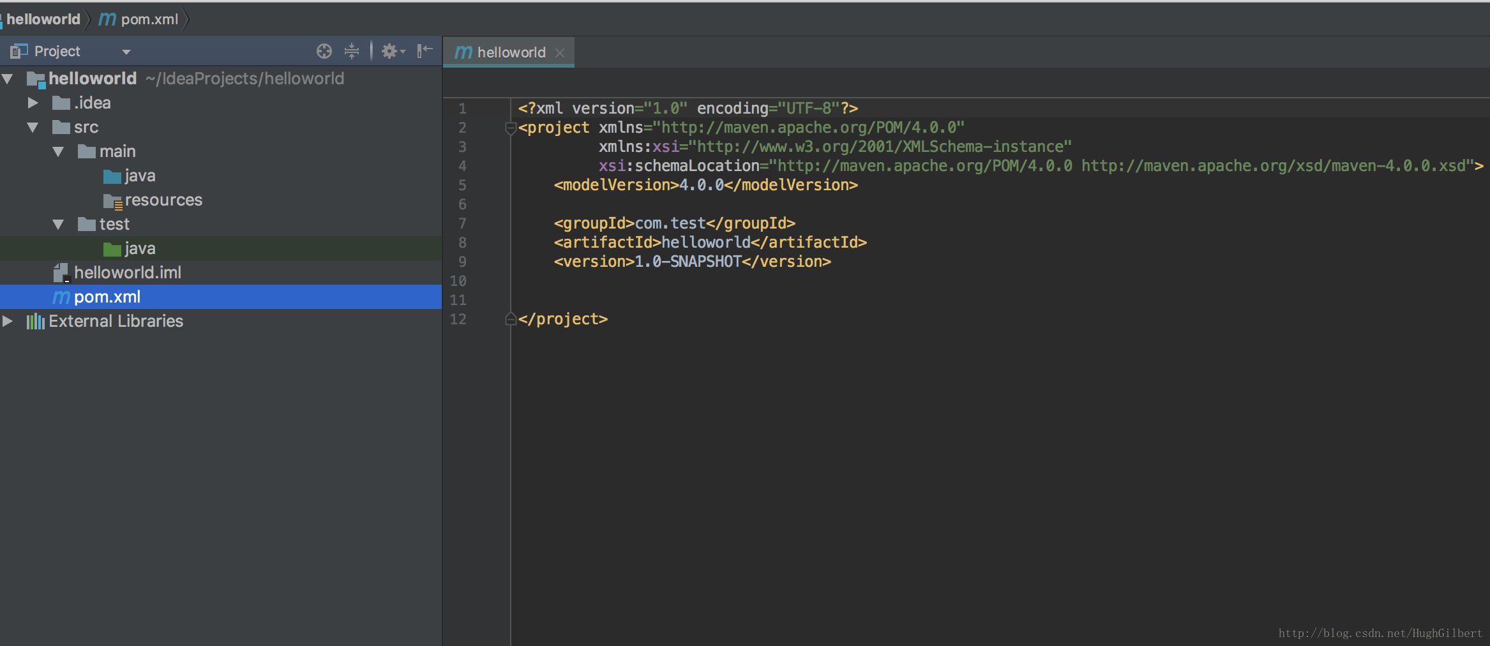Click line number 7 in the gutter

(x=462, y=223)
